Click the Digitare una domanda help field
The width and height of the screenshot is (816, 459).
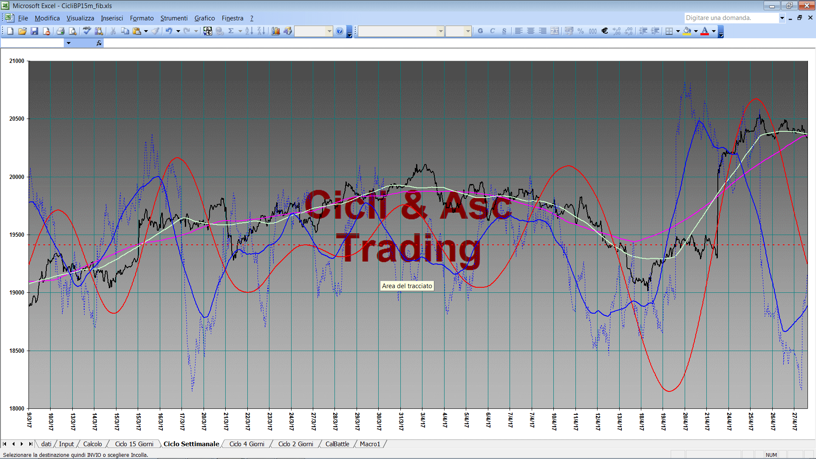point(731,18)
